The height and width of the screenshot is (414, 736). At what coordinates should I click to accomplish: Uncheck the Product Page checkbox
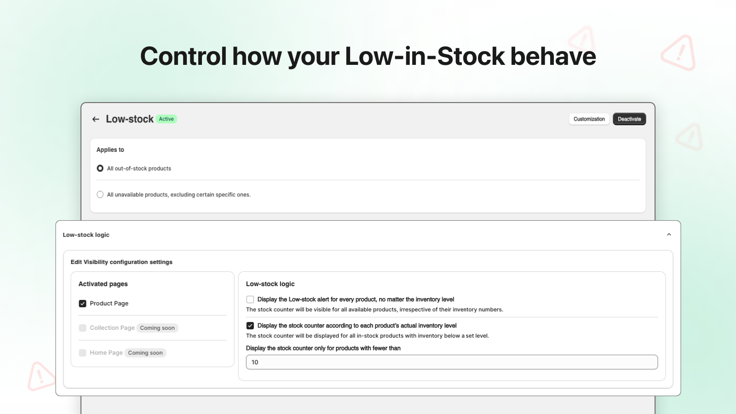83,304
